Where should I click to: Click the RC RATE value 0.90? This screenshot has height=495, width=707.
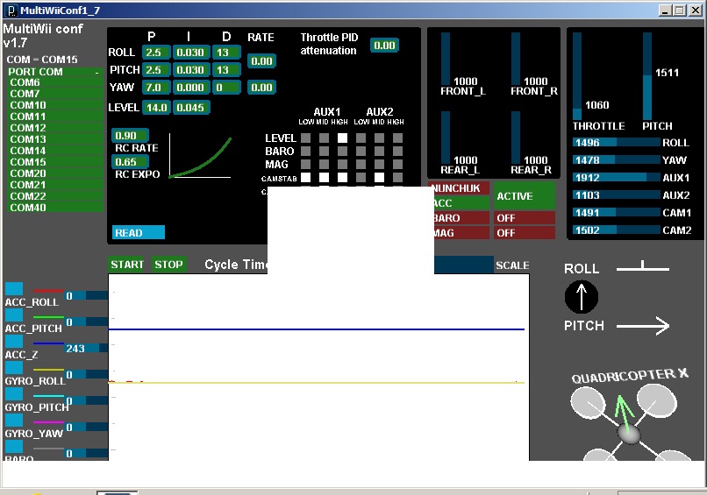[x=130, y=135]
